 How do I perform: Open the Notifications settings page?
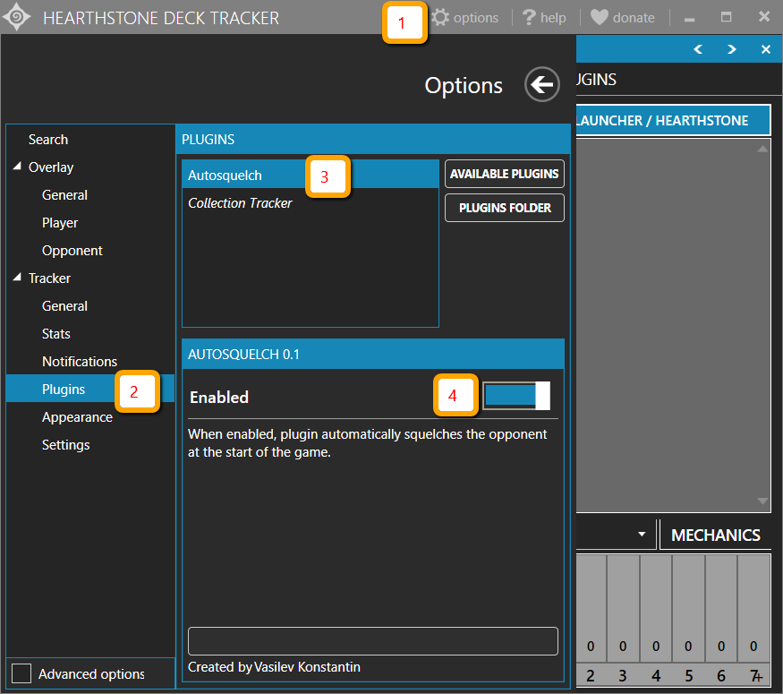tap(80, 361)
